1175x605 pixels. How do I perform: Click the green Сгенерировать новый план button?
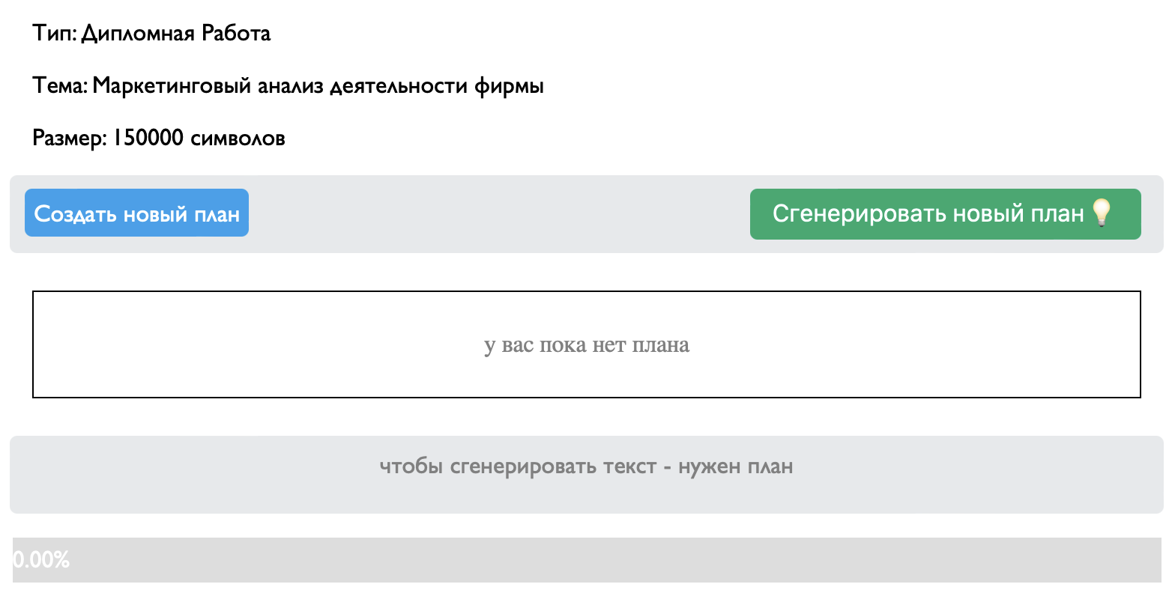click(945, 214)
